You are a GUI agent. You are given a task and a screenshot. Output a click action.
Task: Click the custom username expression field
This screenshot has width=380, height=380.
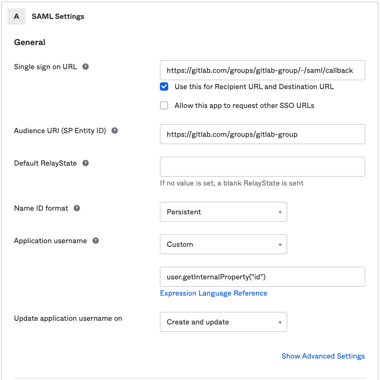tap(262, 277)
